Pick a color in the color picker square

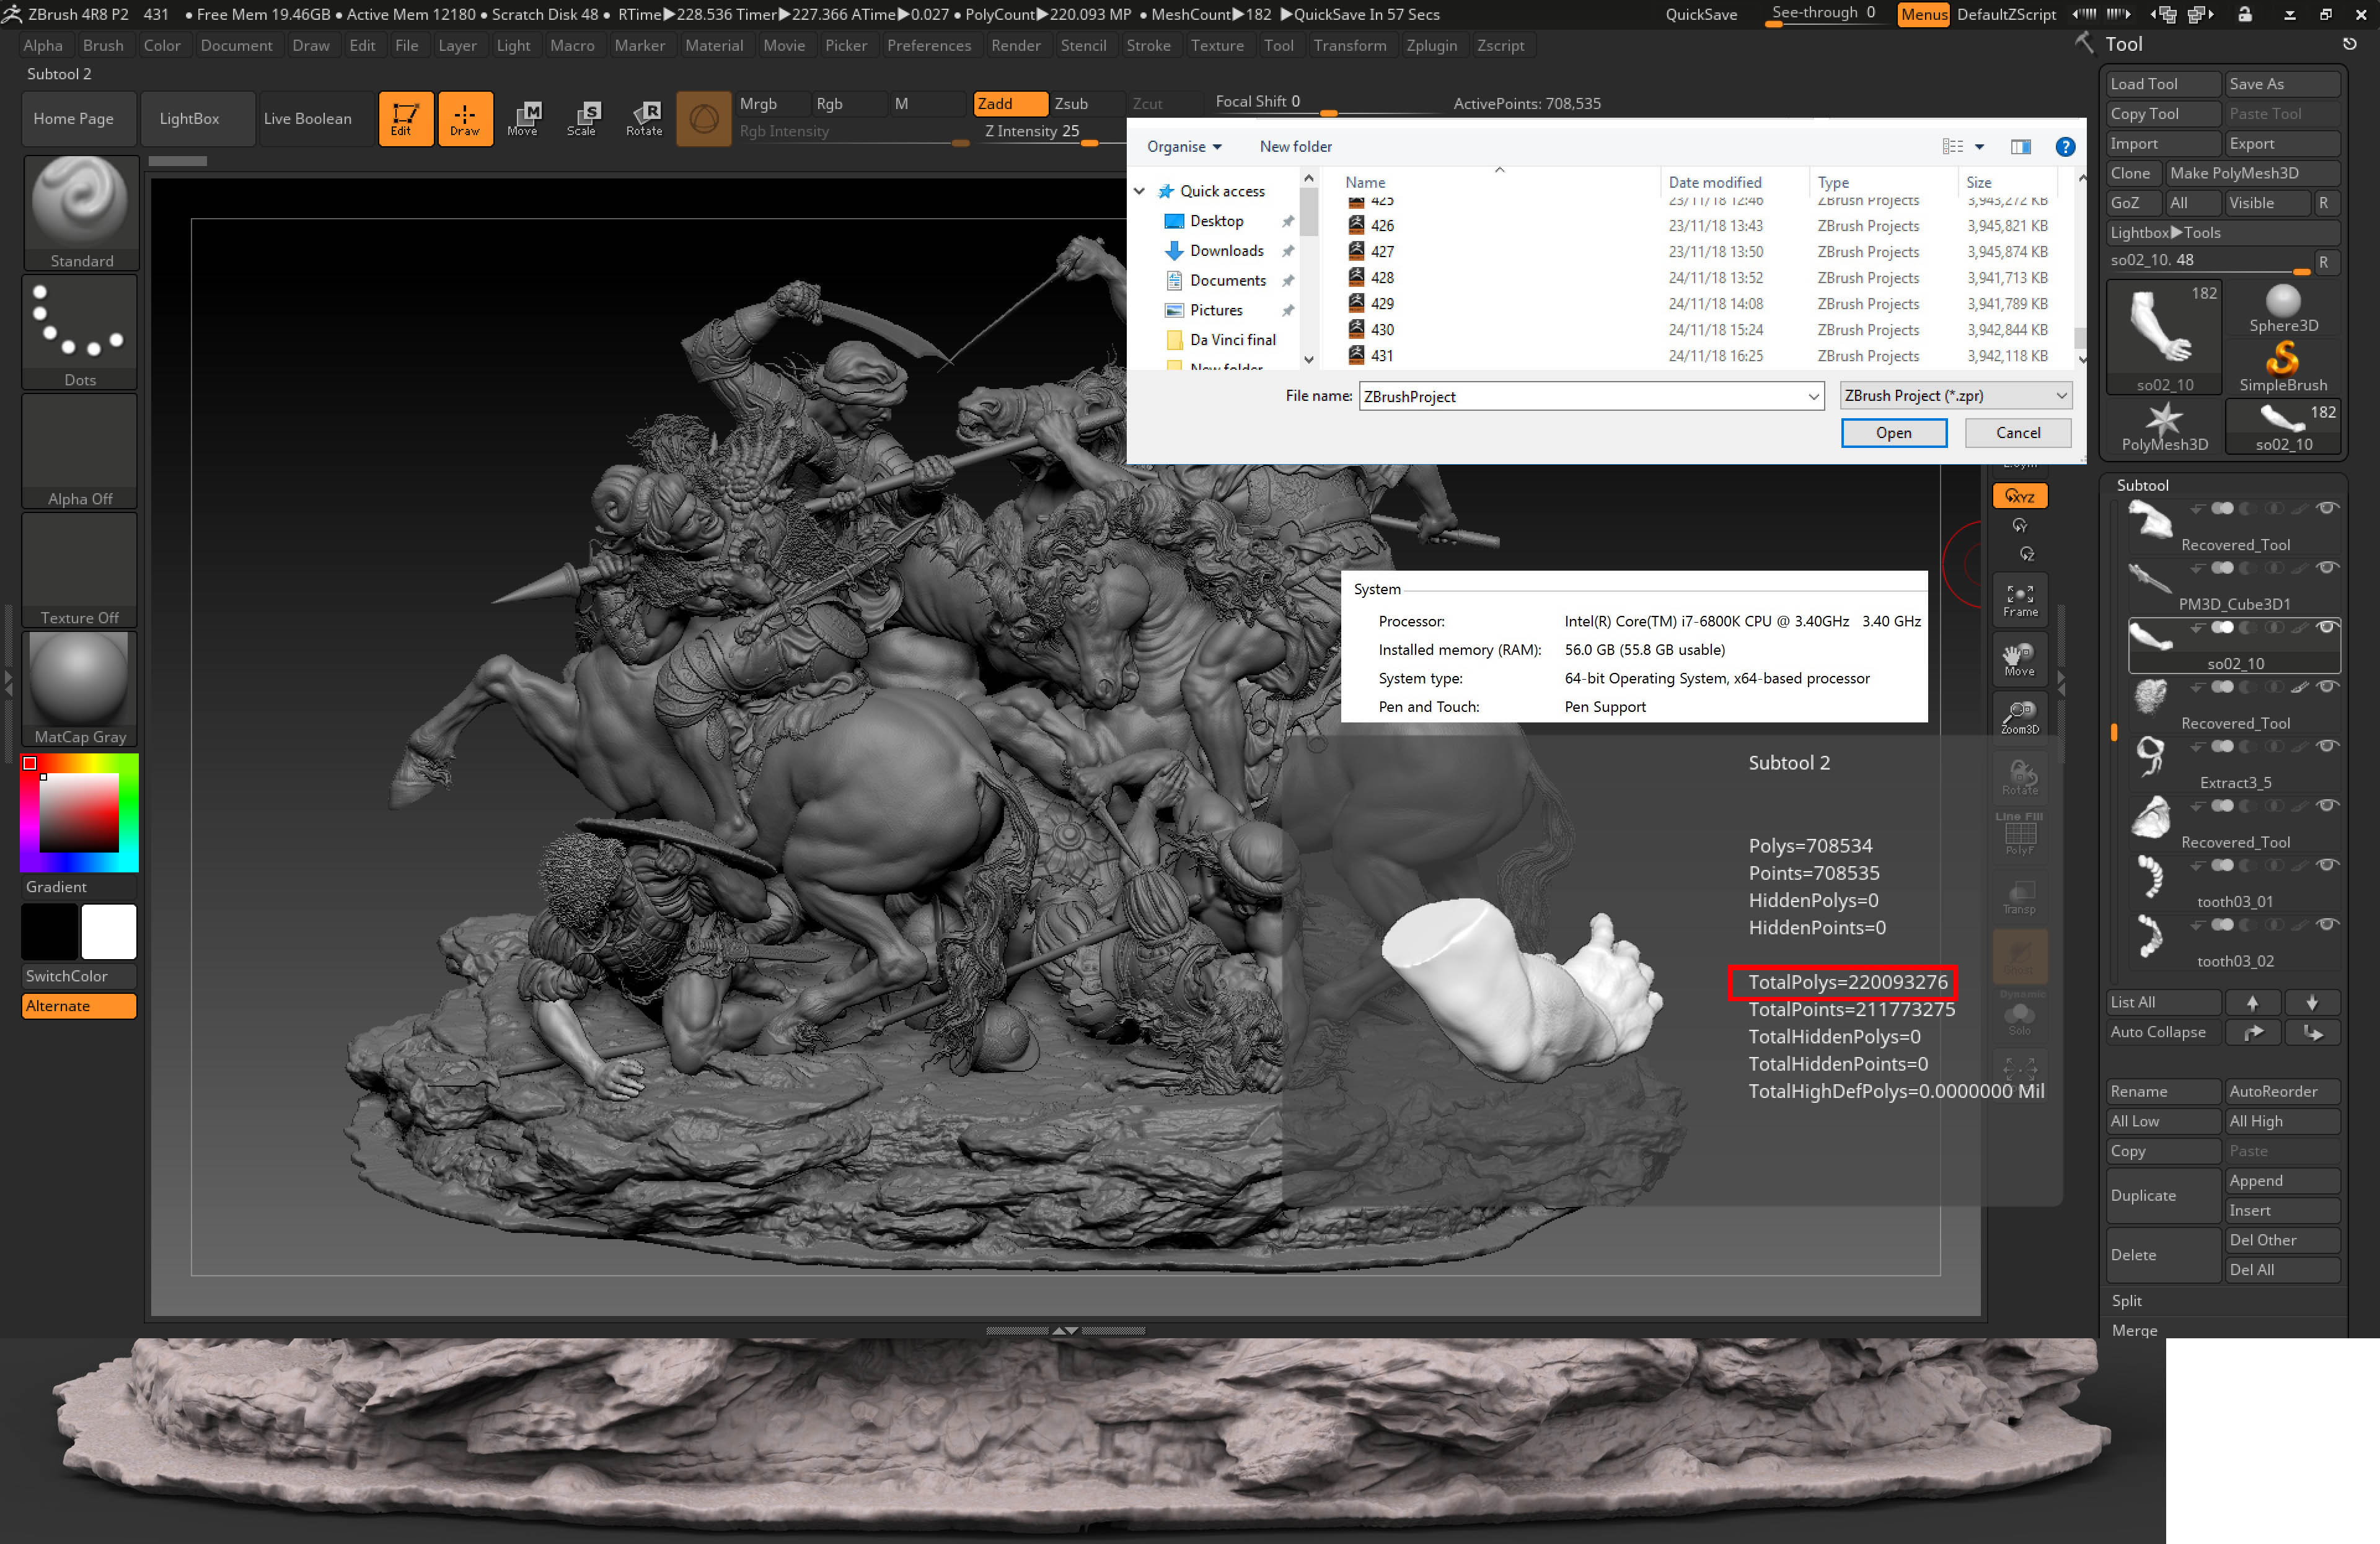[79, 812]
